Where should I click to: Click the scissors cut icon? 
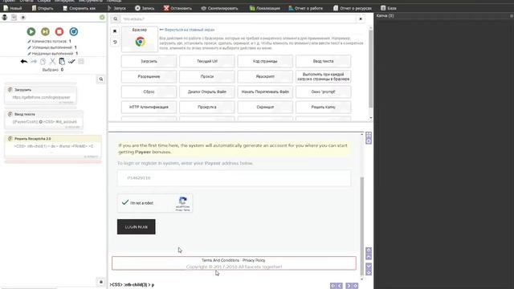coord(52,61)
